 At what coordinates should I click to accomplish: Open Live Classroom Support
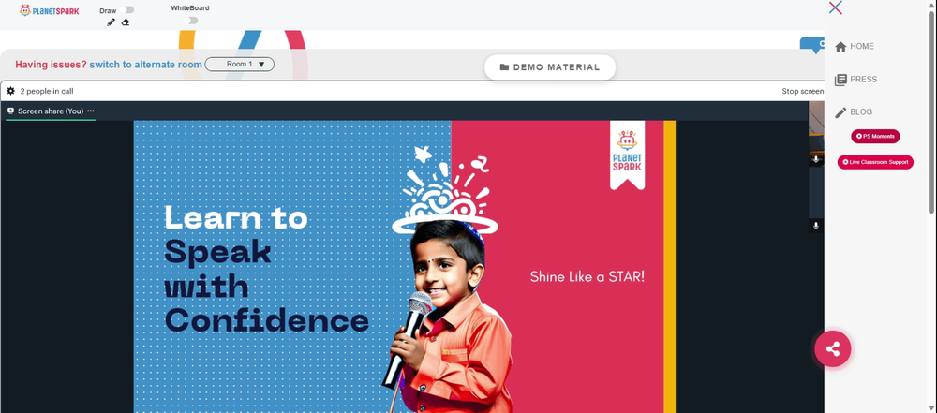[875, 162]
